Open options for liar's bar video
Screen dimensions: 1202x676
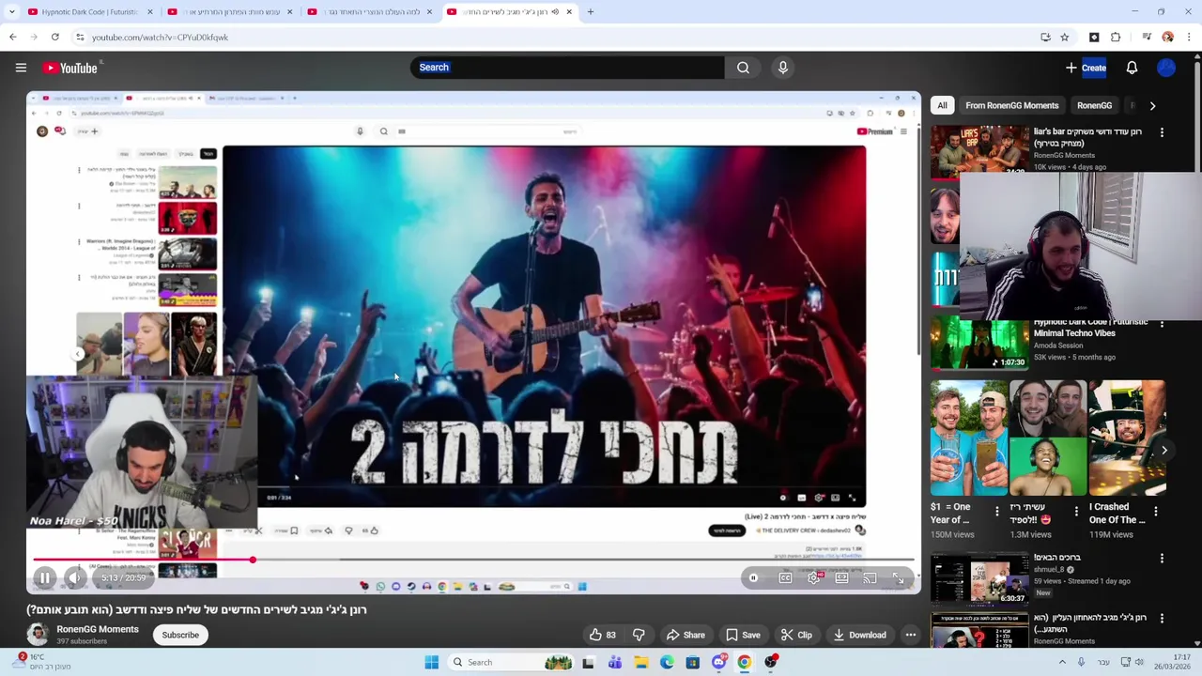pos(1162,132)
